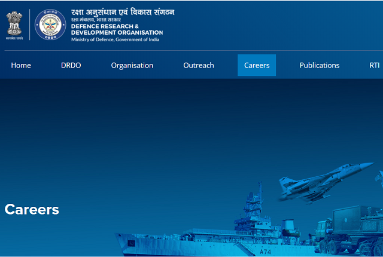Image resolution: width=383 pixels, height=257 pixels.
Task: Click the large Careers page heading
Action: (x=32, y=209)
